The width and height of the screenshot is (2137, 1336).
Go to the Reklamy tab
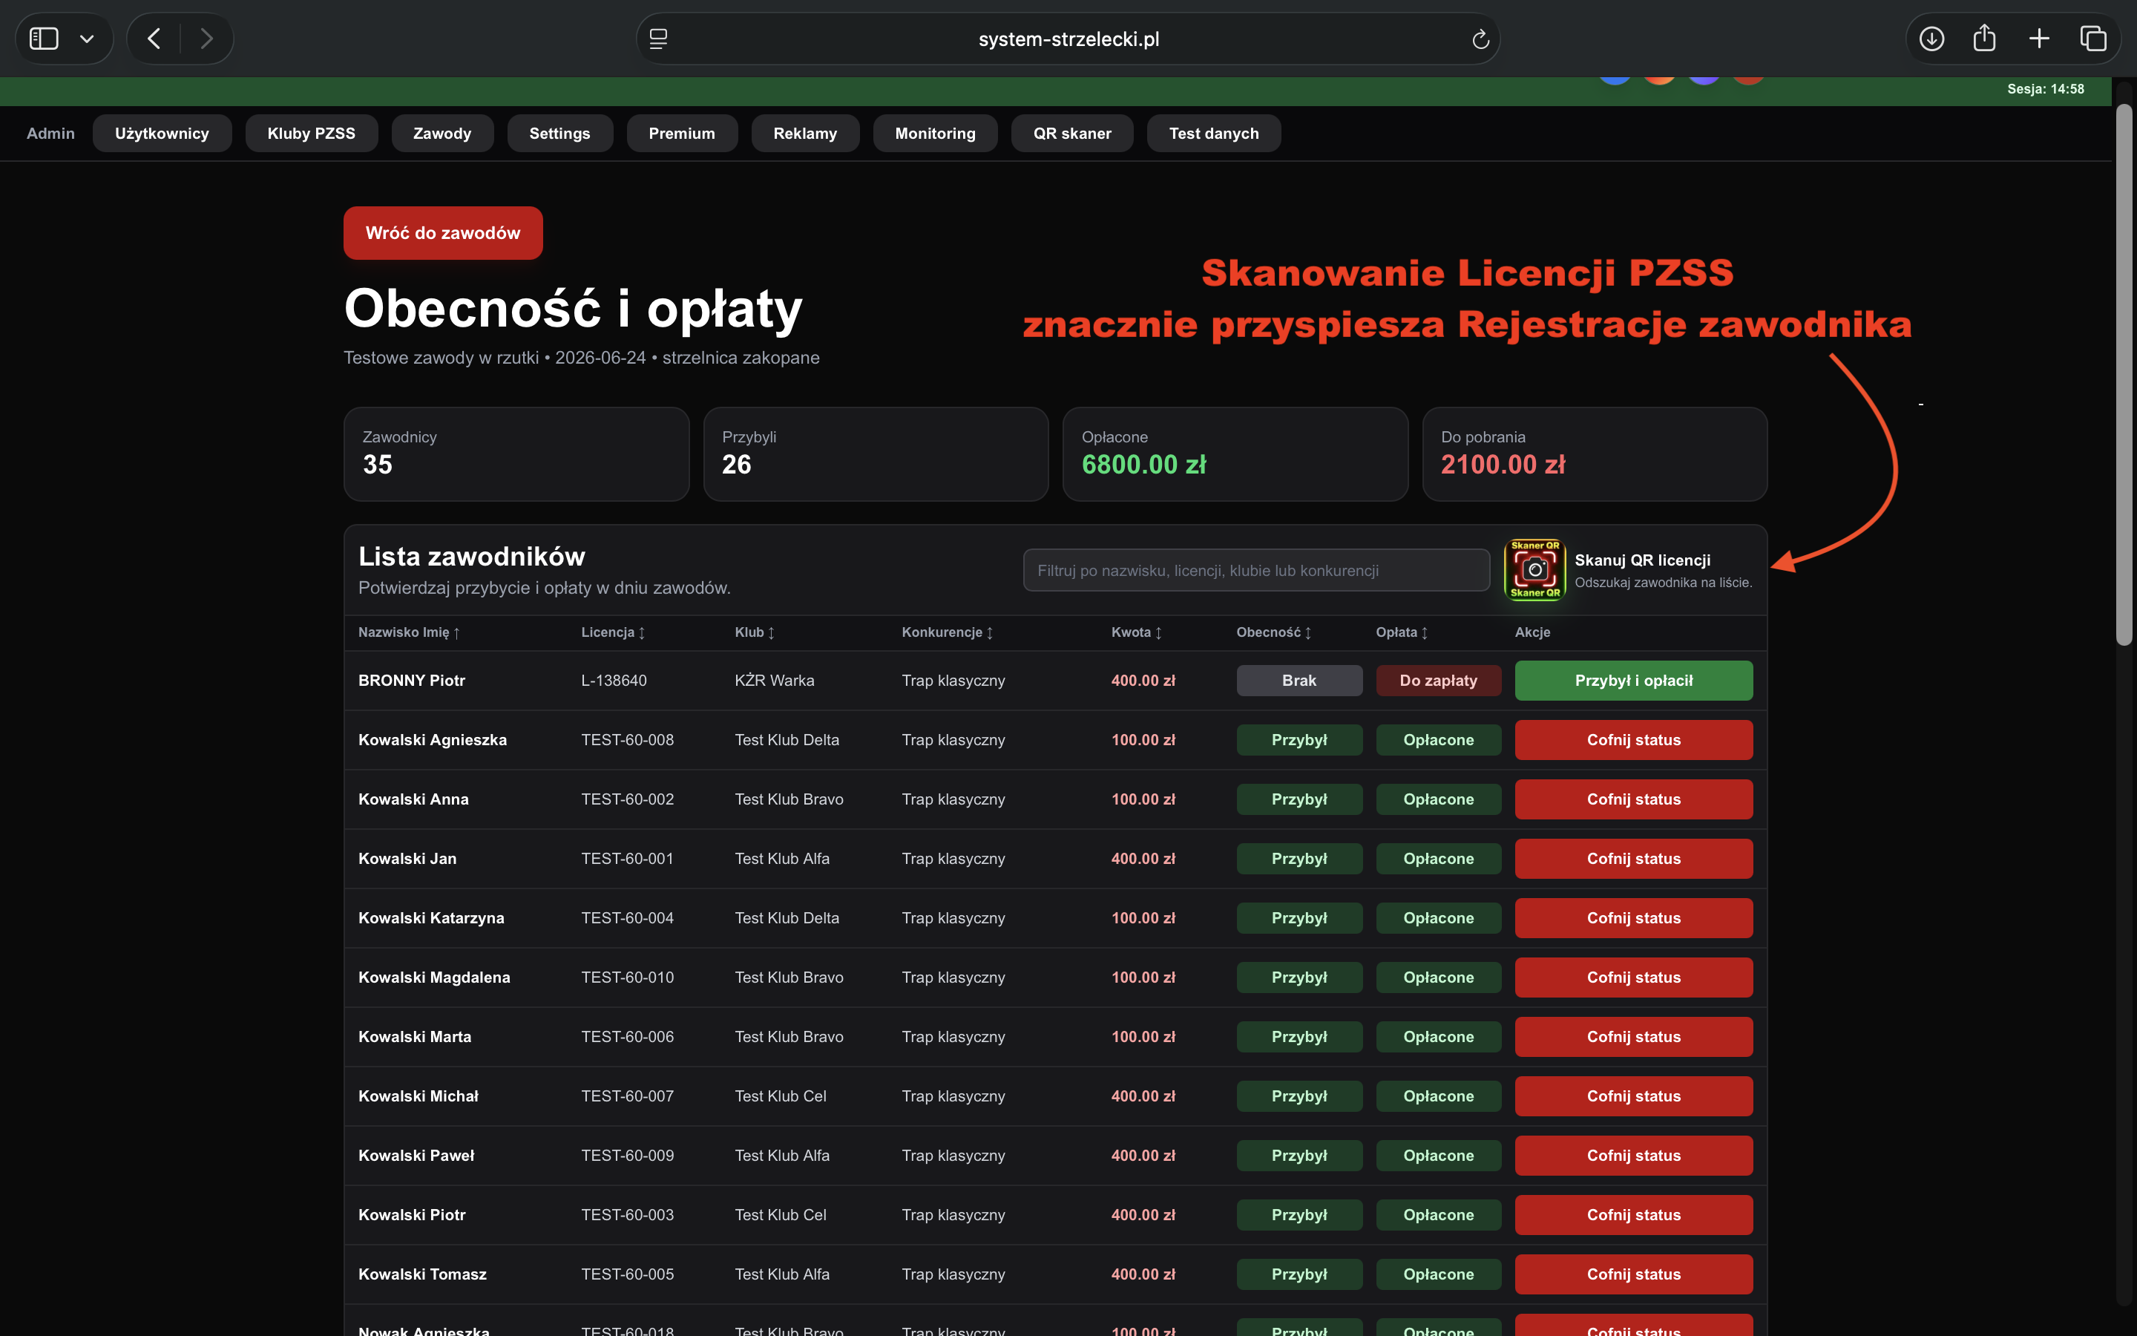(x=804, y=134)
